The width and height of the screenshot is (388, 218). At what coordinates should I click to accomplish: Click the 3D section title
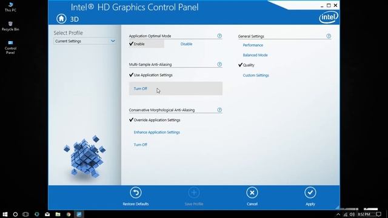click(x=74, y=19)
